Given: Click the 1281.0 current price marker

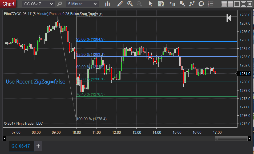Looking at the screenshot, I should [244, 74].
